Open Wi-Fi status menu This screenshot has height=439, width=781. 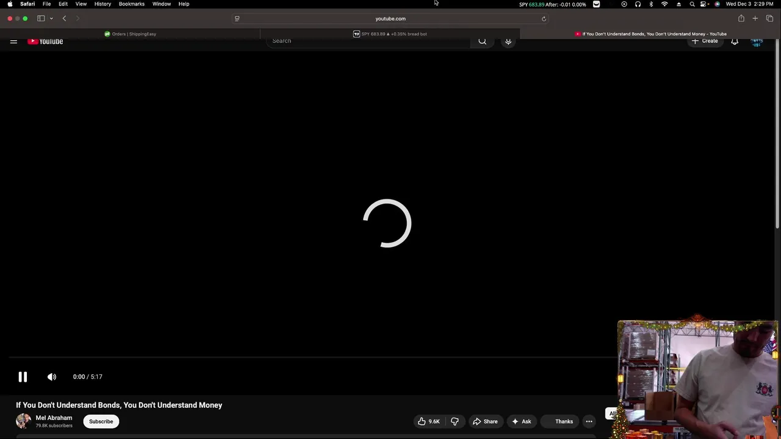point(664,4)
